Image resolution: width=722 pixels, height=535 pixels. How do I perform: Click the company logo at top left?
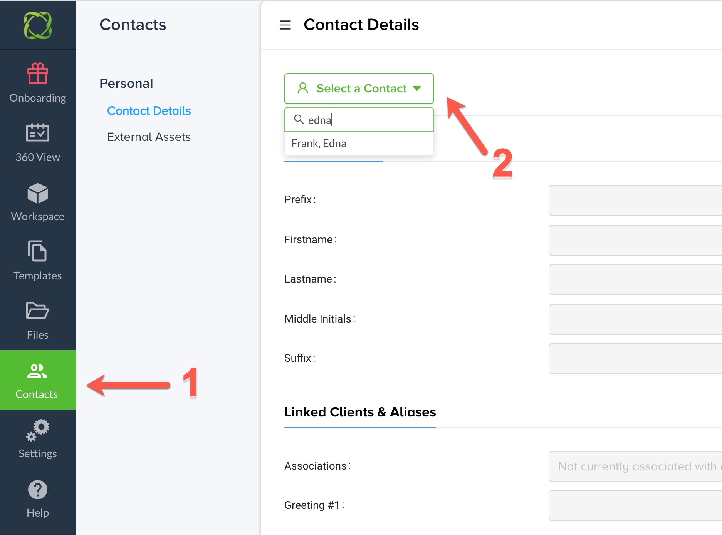coord(37,25)
